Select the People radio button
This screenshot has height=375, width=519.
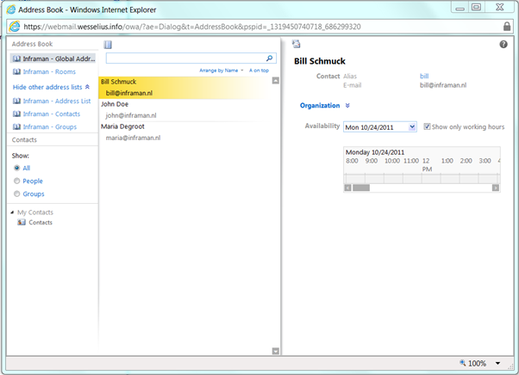pos(17,181)
